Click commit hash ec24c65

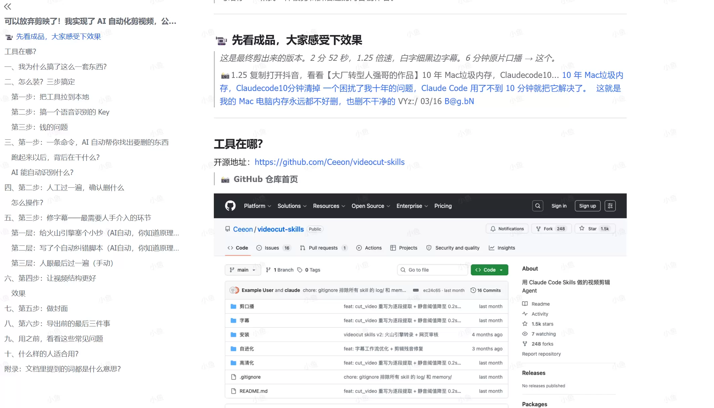[x=431, y=290]
